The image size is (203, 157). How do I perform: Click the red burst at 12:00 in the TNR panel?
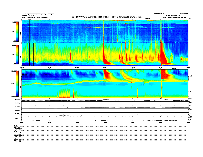(107, 74)
